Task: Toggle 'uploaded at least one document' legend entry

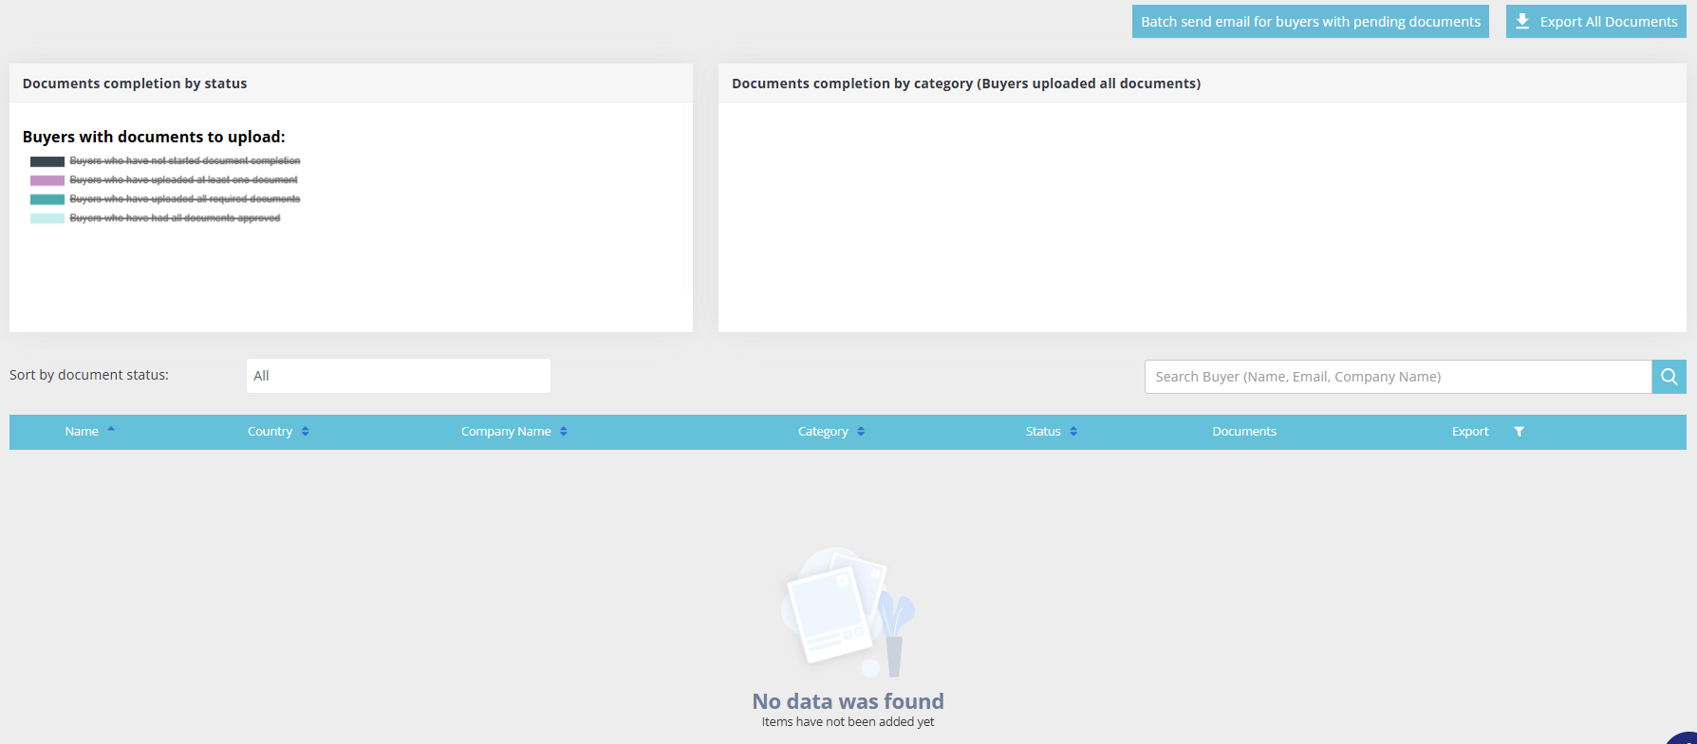Action: pos(183,180)
